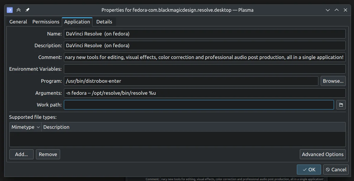The image size is (354, 181).
Task: Open the Permissions tab
Action: [46, 22]
